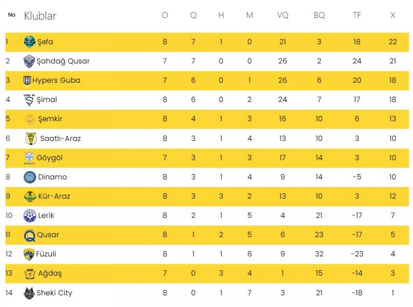Screen dimensions: 413x307
Task: Click the Füzuli club crest
Action: coord(29,254)
